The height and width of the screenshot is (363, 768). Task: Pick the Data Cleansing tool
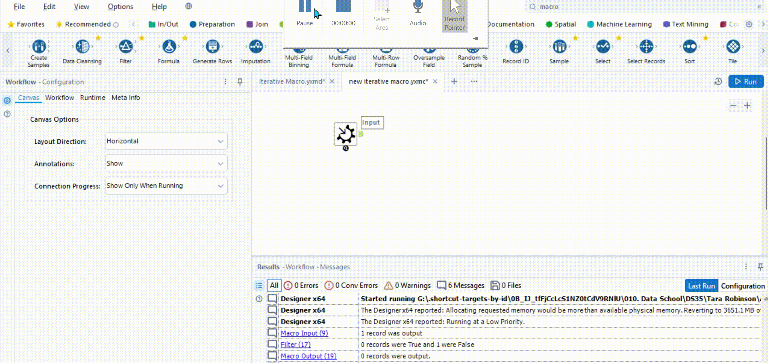click(x=82, y=47)
